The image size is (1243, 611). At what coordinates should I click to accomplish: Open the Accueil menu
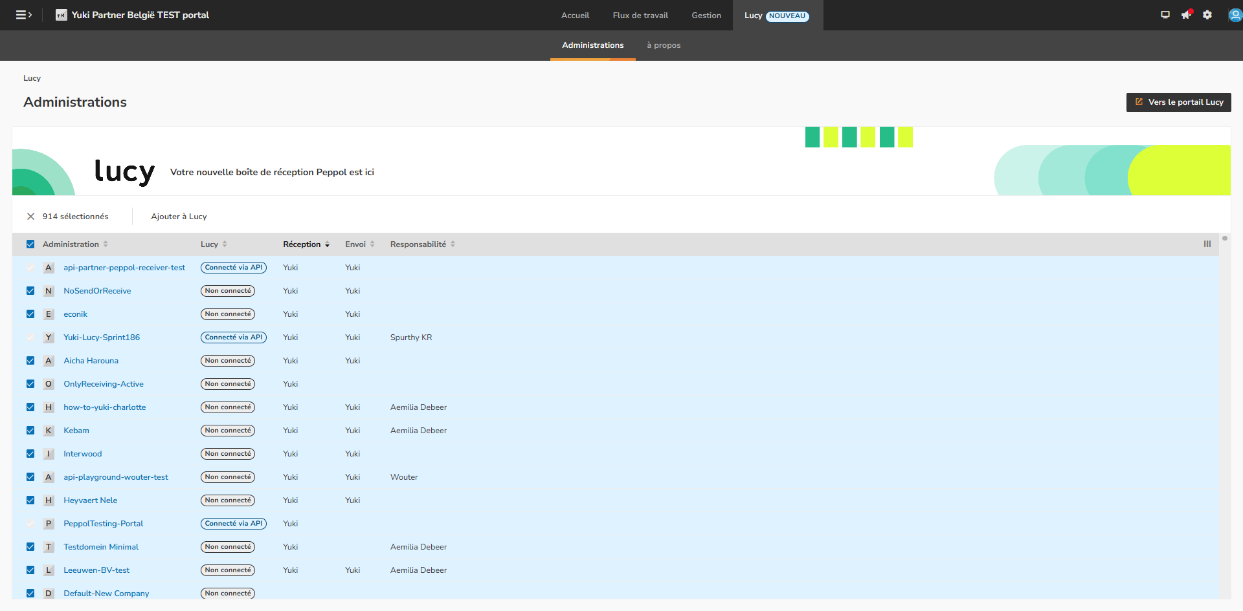[575, 16]
